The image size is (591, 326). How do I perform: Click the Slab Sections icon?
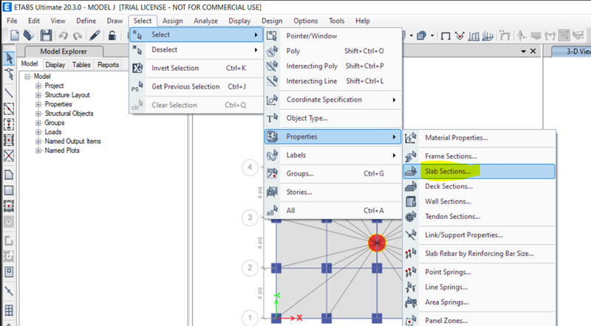point(411,171)
